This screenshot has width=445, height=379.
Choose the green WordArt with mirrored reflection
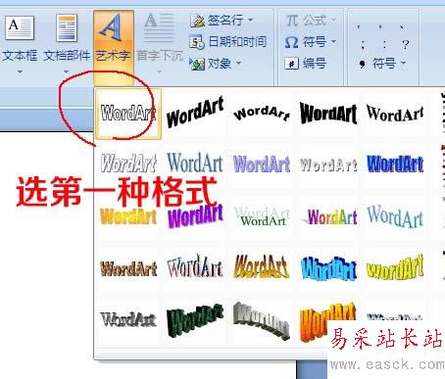click(x=262, y=216)
